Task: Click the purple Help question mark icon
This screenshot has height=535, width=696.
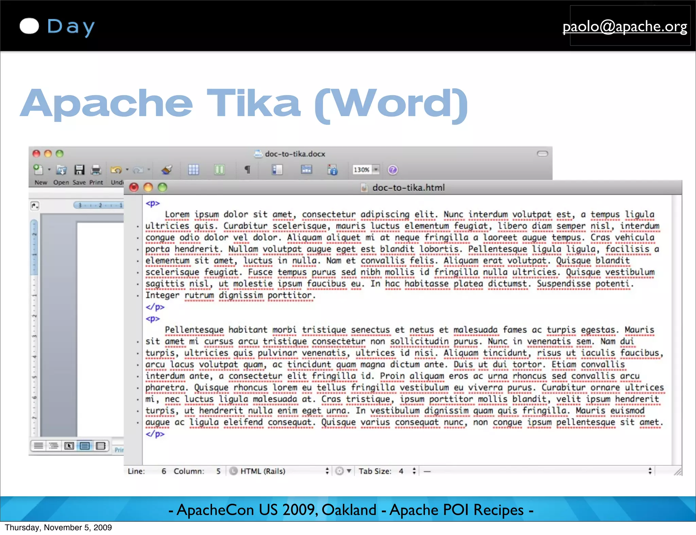Action: pos(393,170)
